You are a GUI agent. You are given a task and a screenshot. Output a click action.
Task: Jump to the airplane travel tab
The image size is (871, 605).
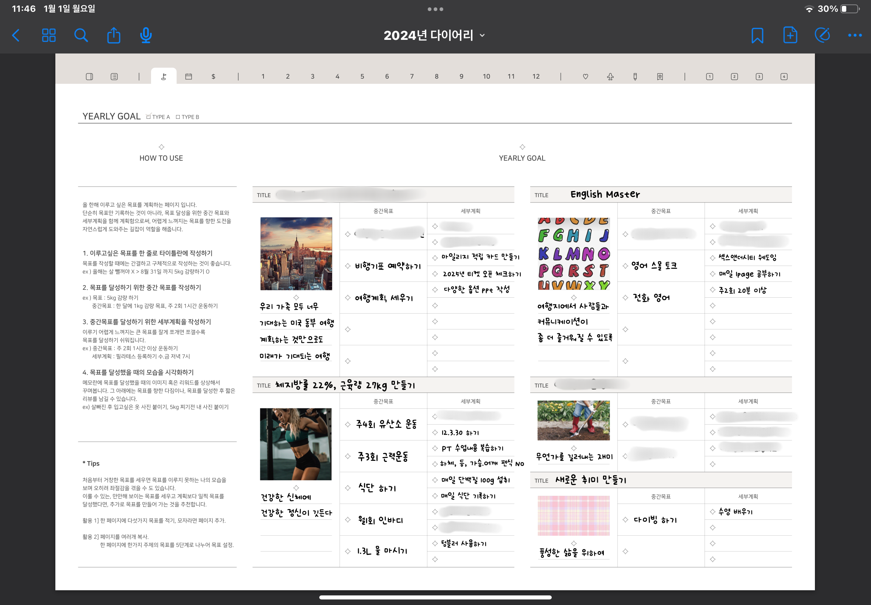(610, 76)
